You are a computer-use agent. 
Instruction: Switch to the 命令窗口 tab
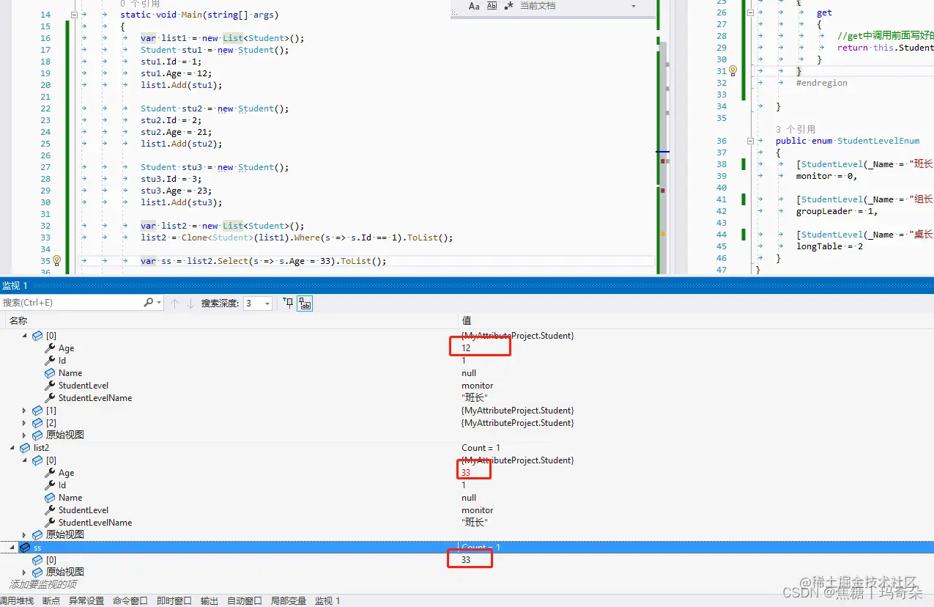pyautogui.click(x=130, y=600)
